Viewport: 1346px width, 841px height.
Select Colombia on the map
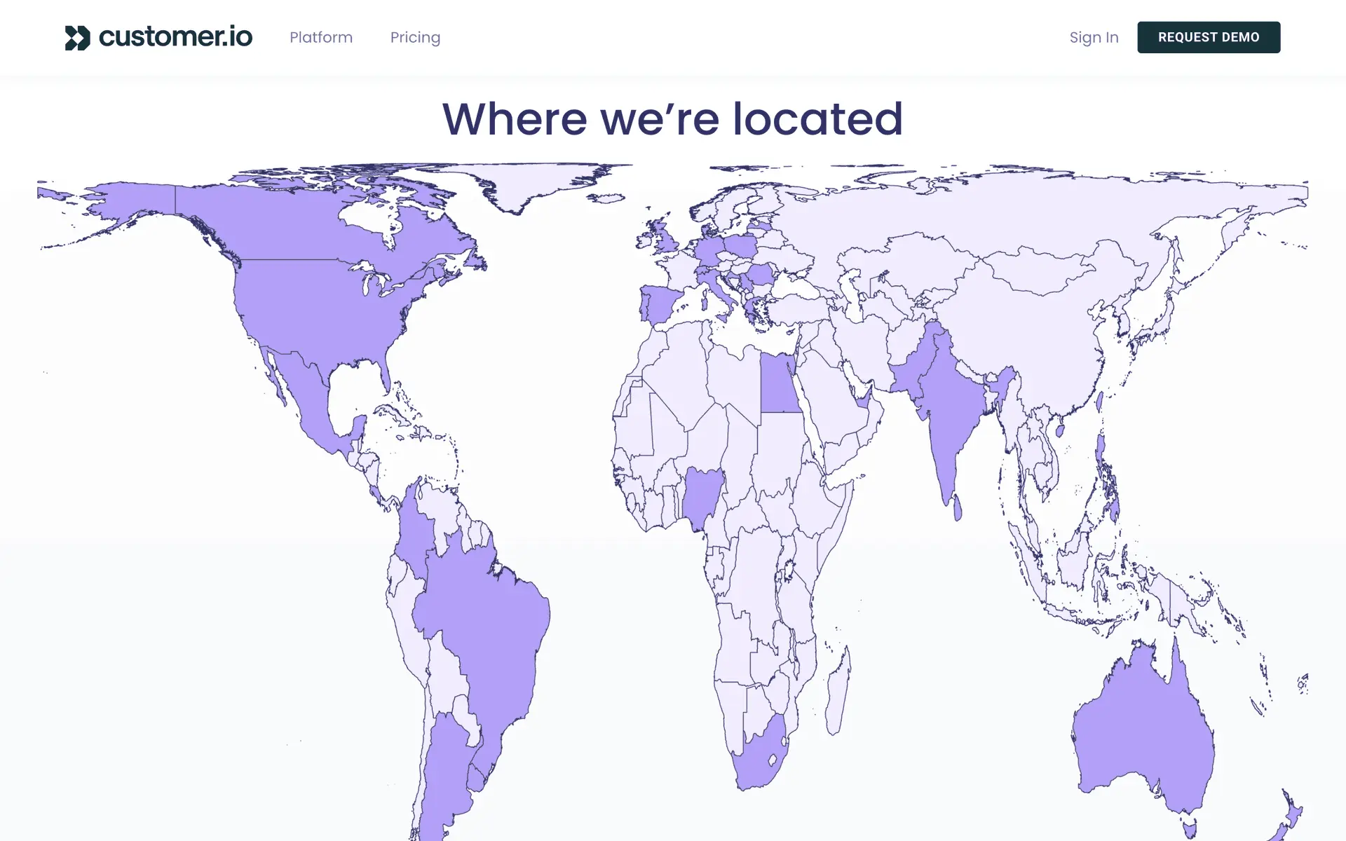click(415, 529)
